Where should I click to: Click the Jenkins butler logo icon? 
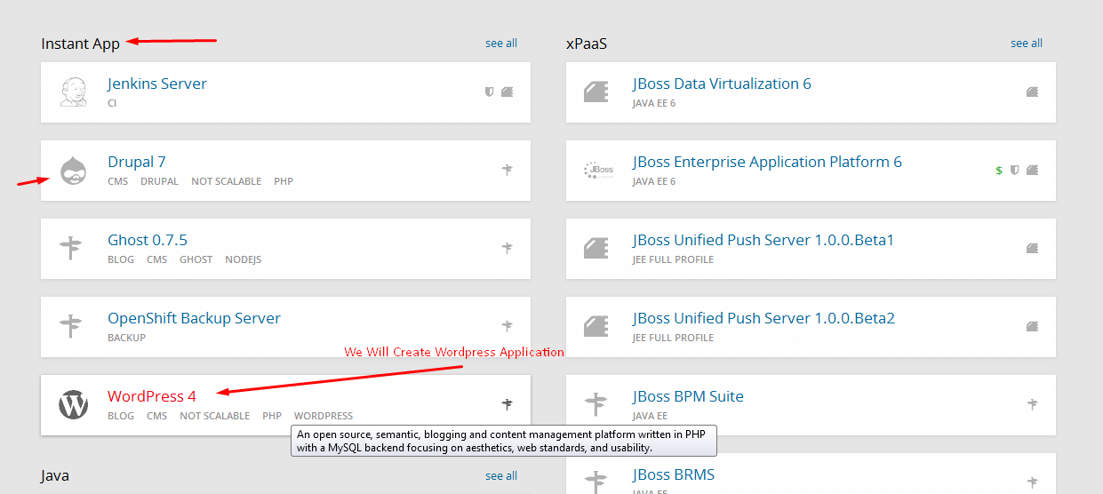pyautogui.click(x=73, y=92)
